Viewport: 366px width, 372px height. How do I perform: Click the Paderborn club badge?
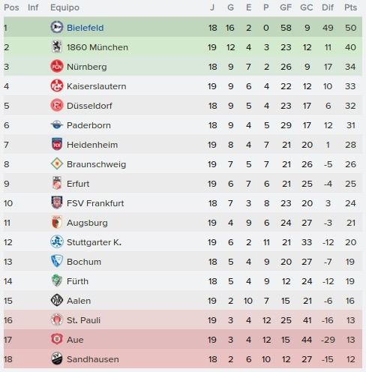point(57,124)
